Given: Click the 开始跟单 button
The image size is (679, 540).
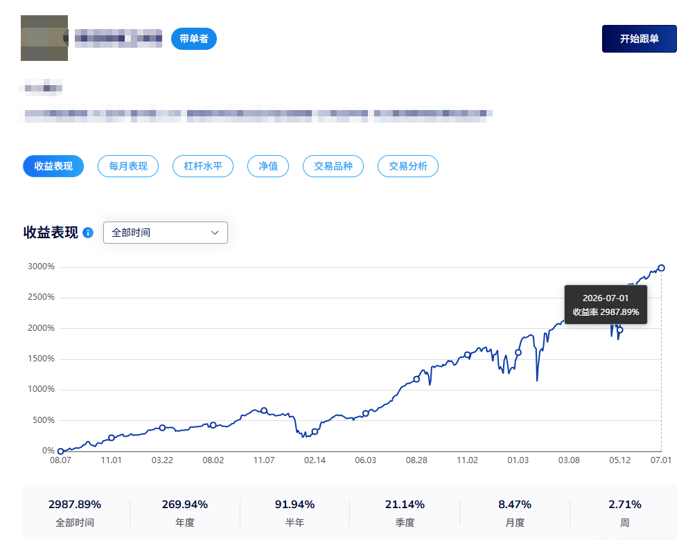Looking at the screenshot, I should tap(639, 39).
